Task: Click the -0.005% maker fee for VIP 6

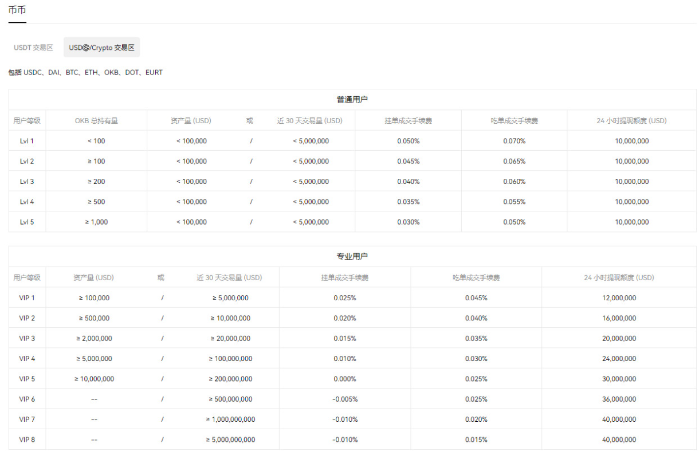Action: click(344, 399)
